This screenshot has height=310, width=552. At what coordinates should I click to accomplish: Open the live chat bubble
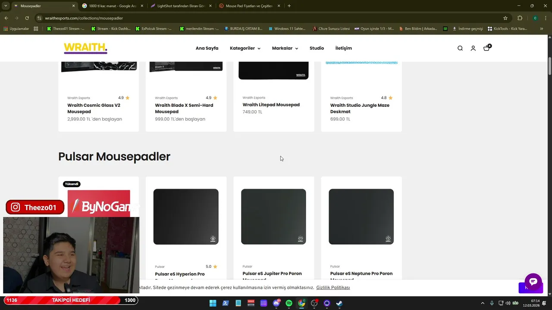pos(533,282)
